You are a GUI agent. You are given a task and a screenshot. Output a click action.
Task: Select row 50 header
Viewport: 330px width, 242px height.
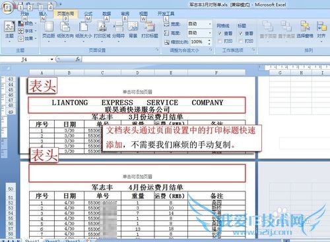[x=11, y=189]
